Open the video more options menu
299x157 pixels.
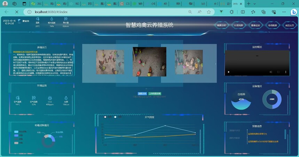(286, 72)
